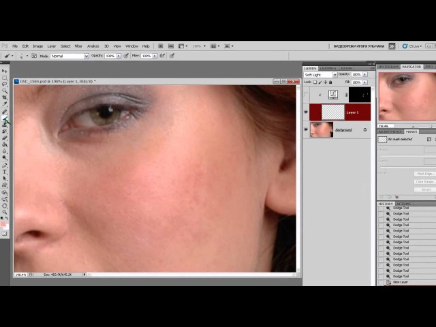
Task: Open layer Fill slider arrow
Action: pyautogui.click(x=365, y=82)
